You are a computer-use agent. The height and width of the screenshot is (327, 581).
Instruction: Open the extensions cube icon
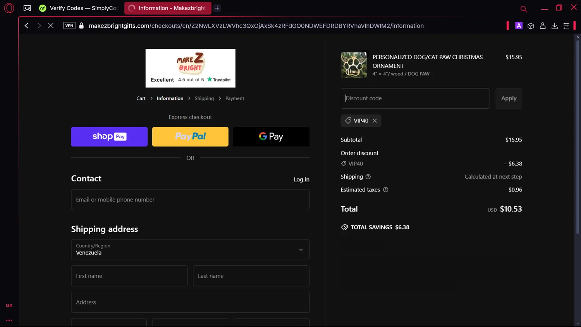click(x=531, y=26)
